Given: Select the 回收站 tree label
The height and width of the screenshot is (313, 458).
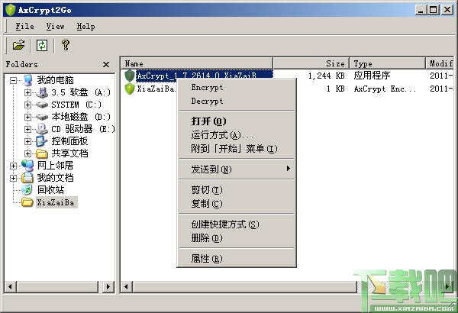Looking at the screenshot, I should point(51,190).
